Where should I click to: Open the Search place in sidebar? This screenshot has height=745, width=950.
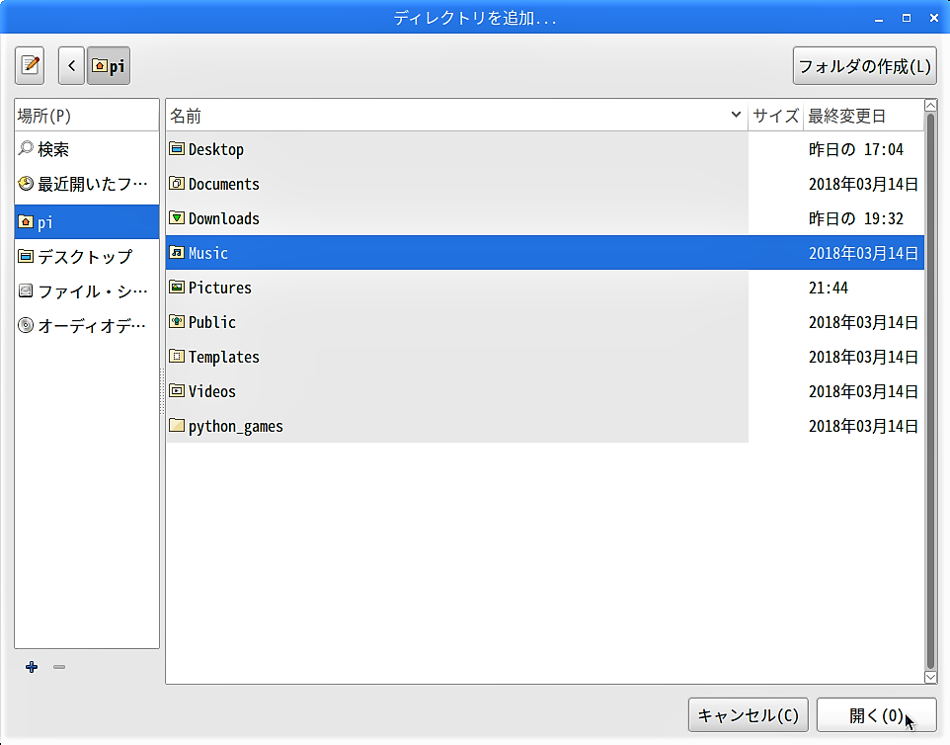pyautogui.click(x=53, y=150)
